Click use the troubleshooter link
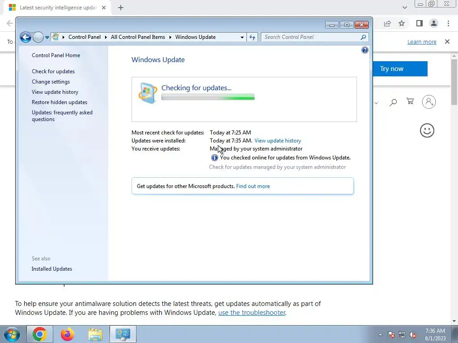The height and width of the screenshot is (343, 458). tap(252, 313)
